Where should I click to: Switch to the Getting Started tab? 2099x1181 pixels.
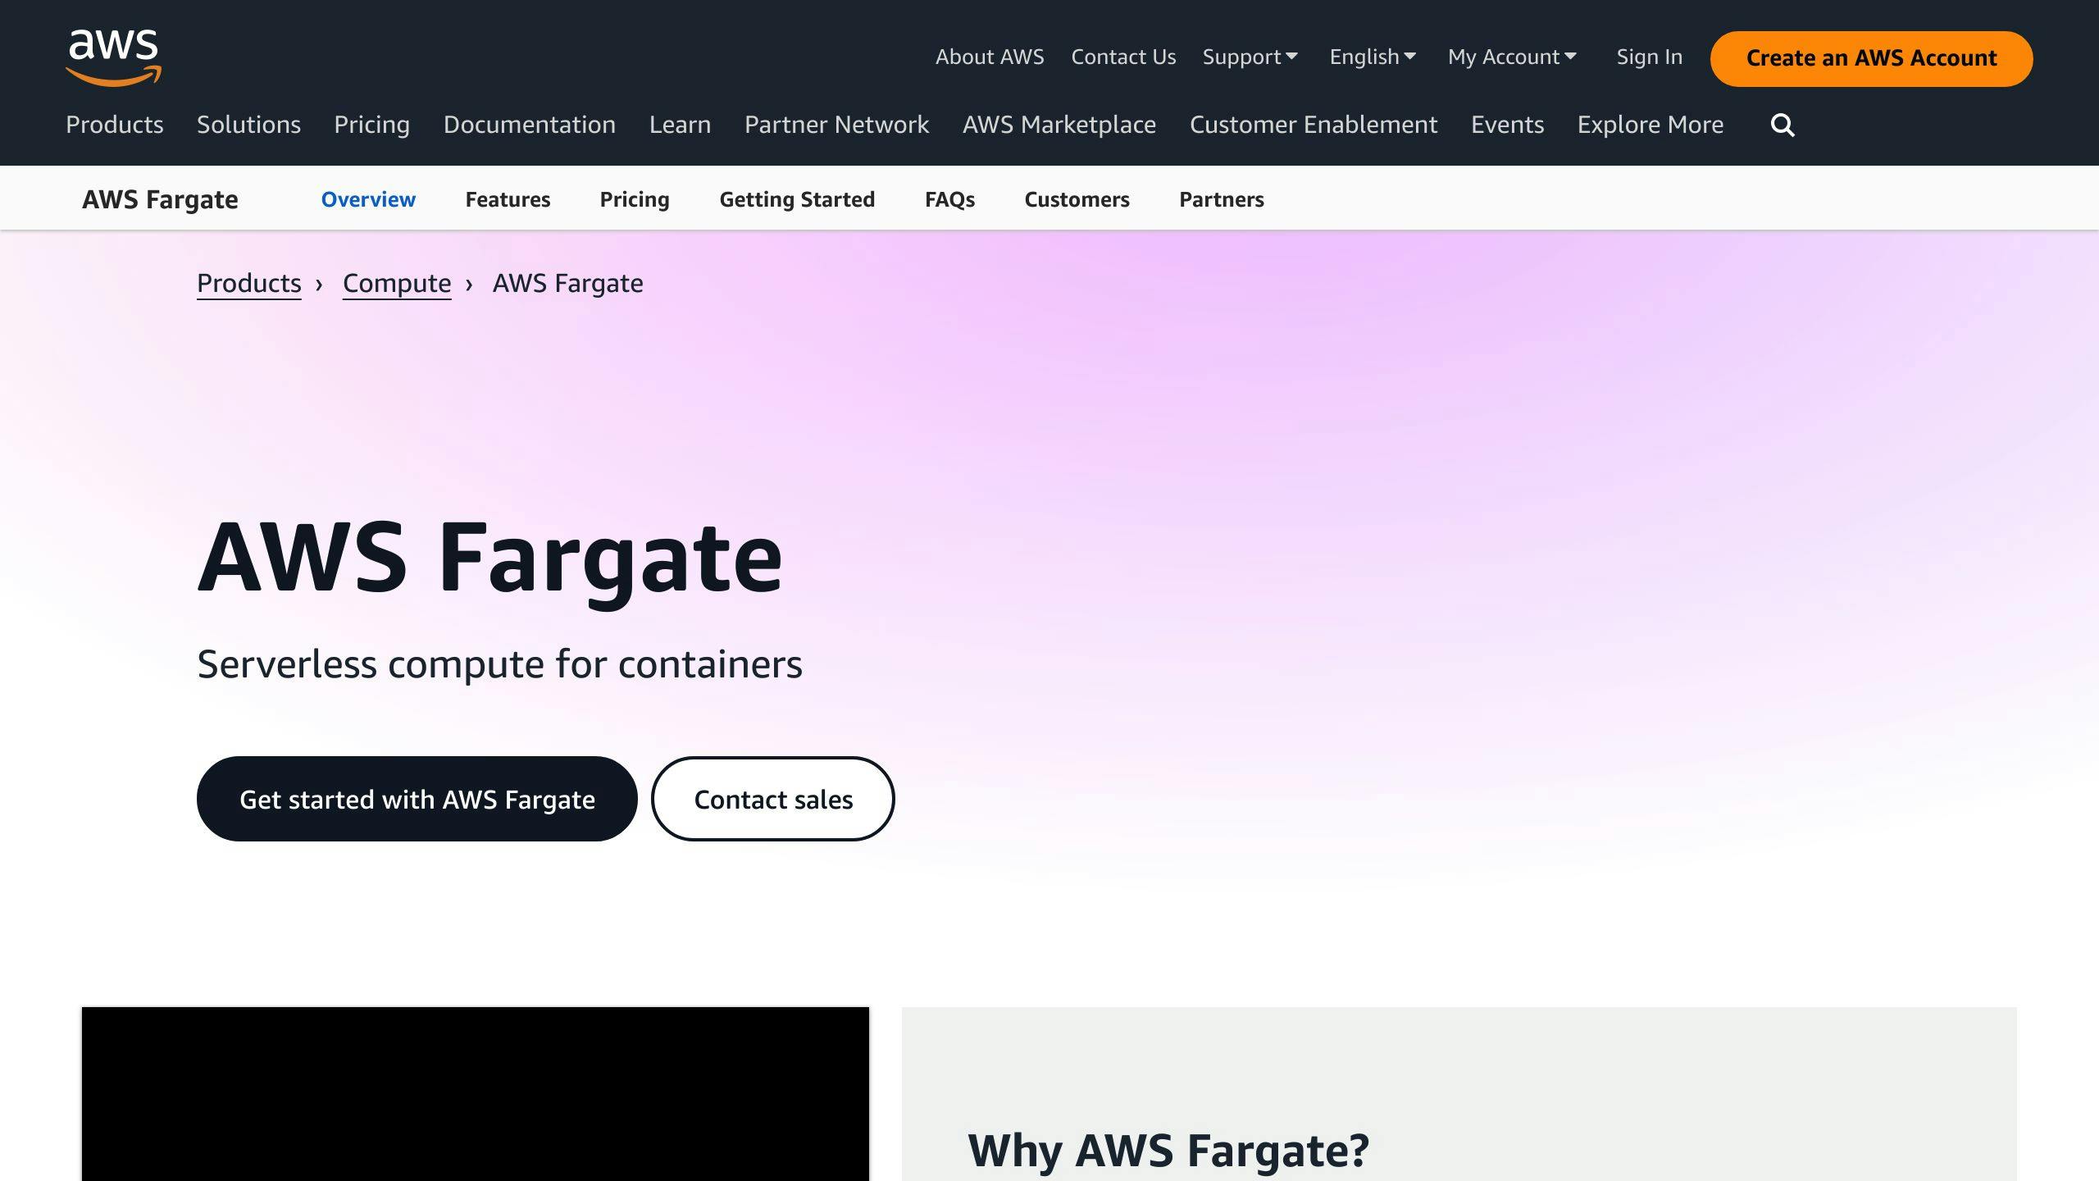pyautogui.click(x=797, y=199)
